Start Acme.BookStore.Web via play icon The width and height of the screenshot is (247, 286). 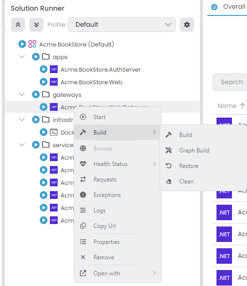pyautogui.click(x=44, y=82)
